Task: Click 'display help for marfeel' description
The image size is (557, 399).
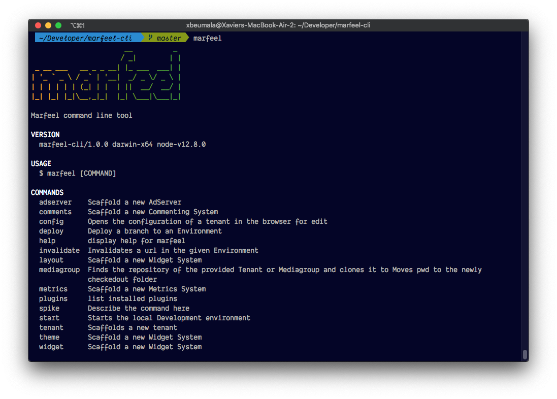Action: click(137, 241)
